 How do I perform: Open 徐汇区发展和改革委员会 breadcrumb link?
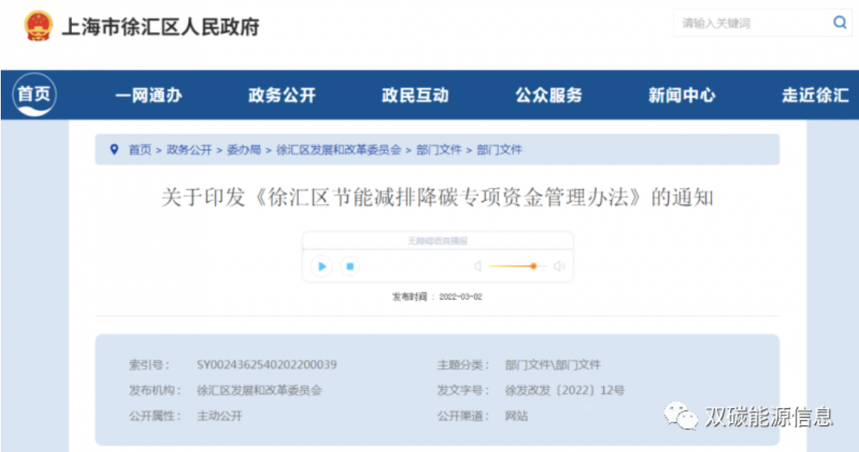click(x=338, y=149)
